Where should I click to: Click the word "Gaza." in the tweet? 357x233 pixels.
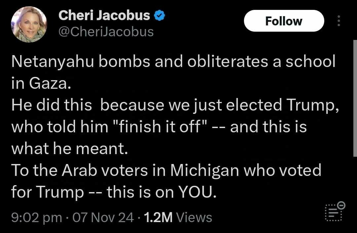tap(50, 84)
